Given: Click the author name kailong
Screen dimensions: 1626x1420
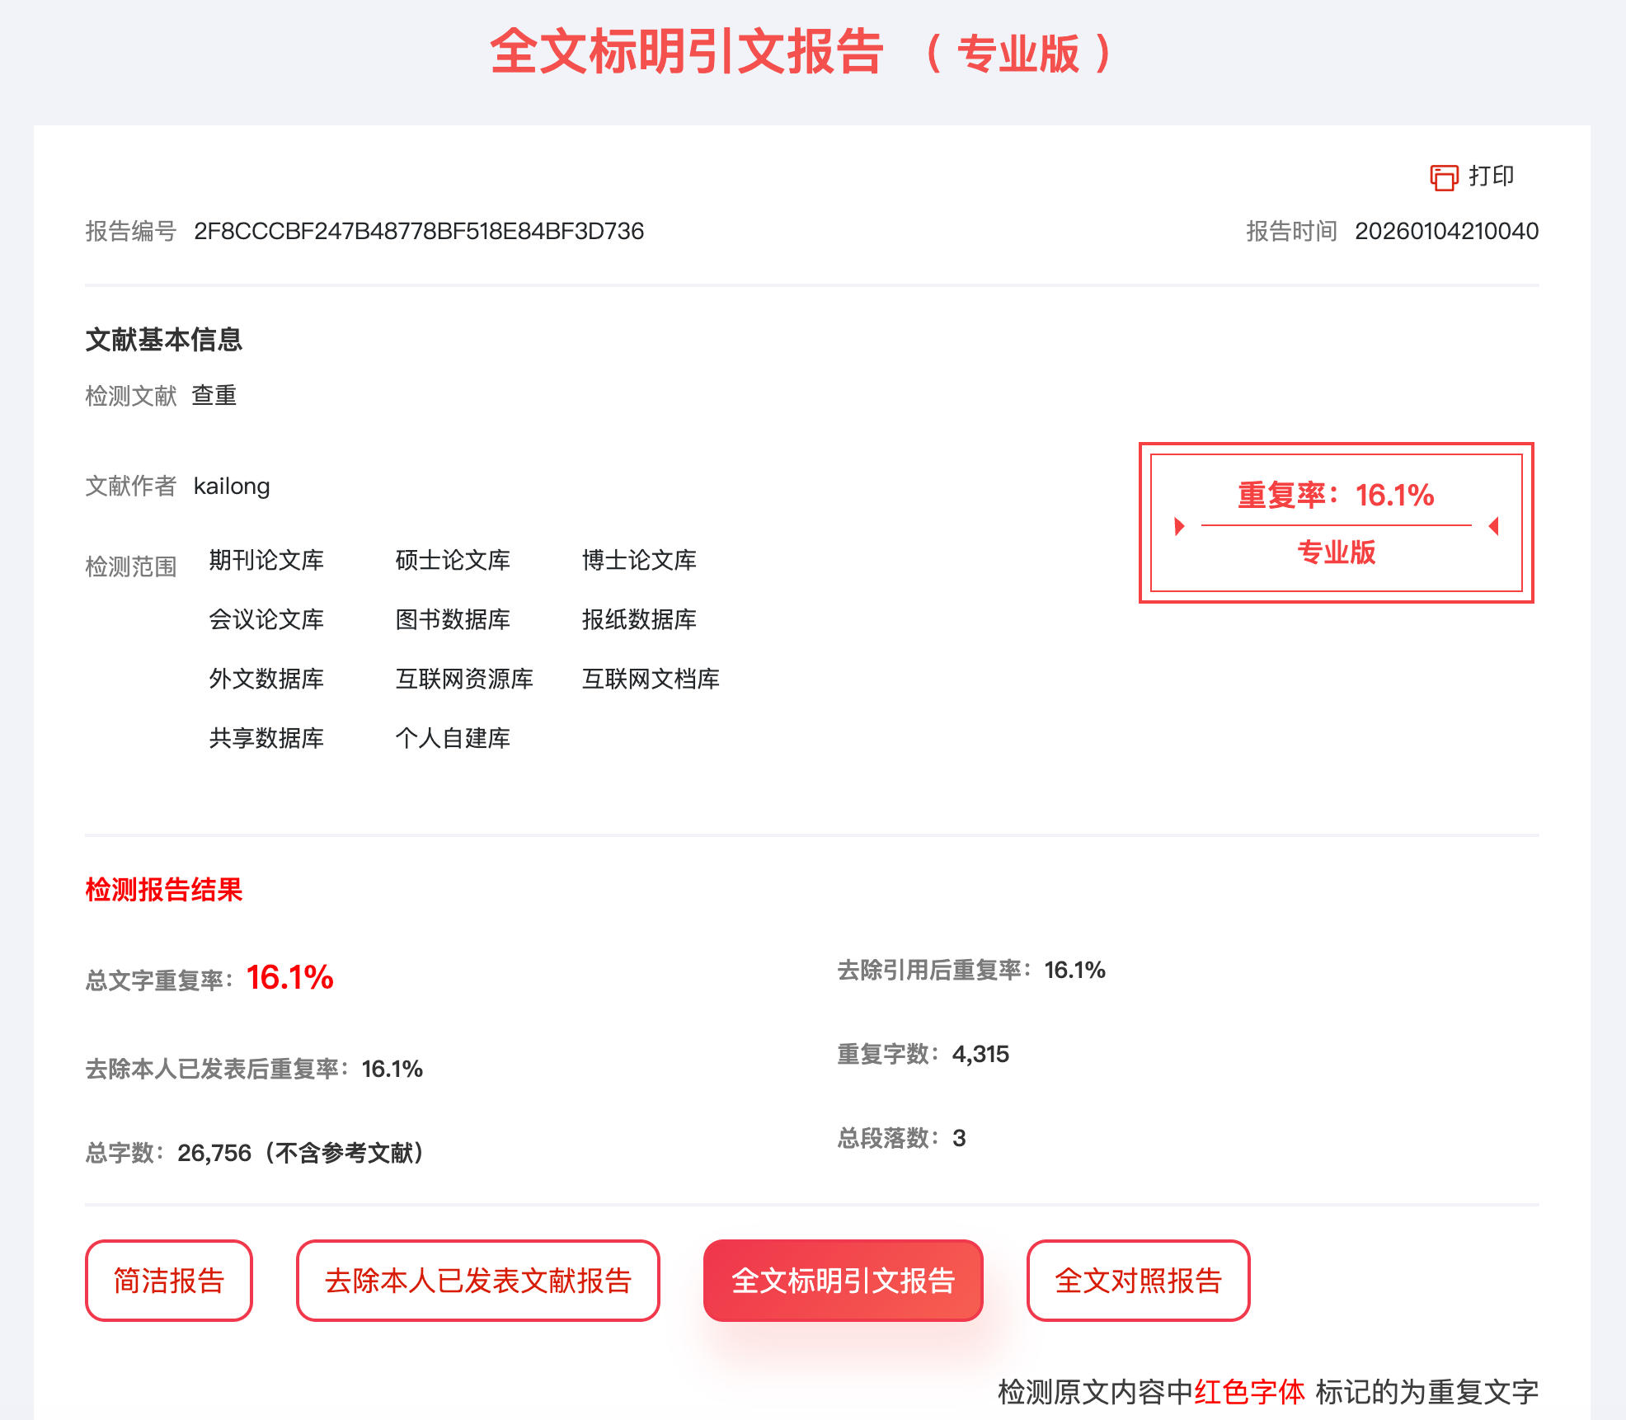Looking at the screenshot, I should (232, 486).
